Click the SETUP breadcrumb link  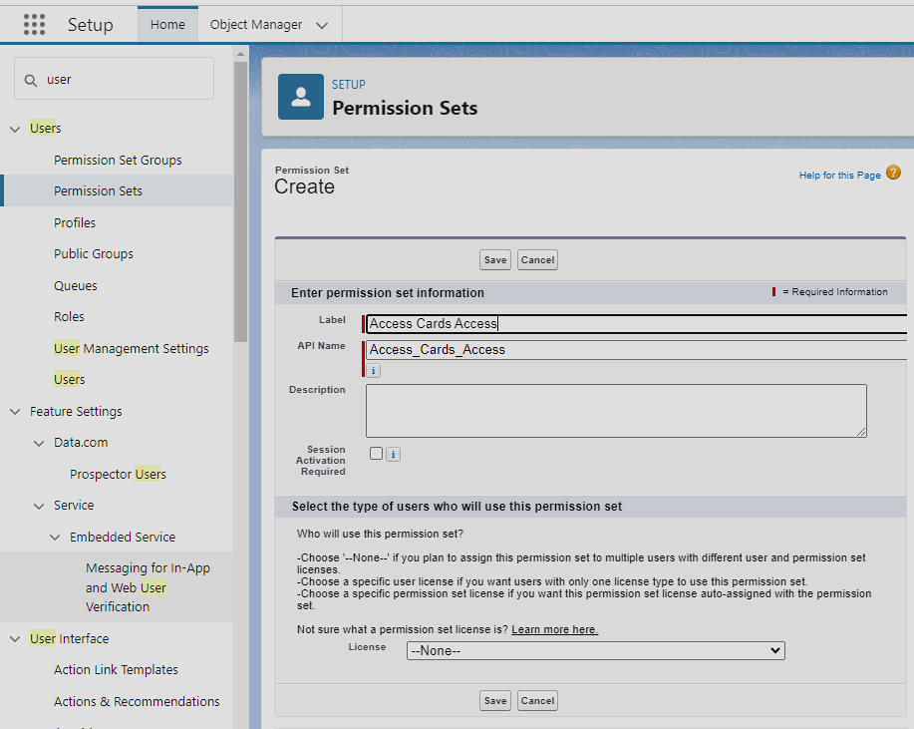click(349, 85)
